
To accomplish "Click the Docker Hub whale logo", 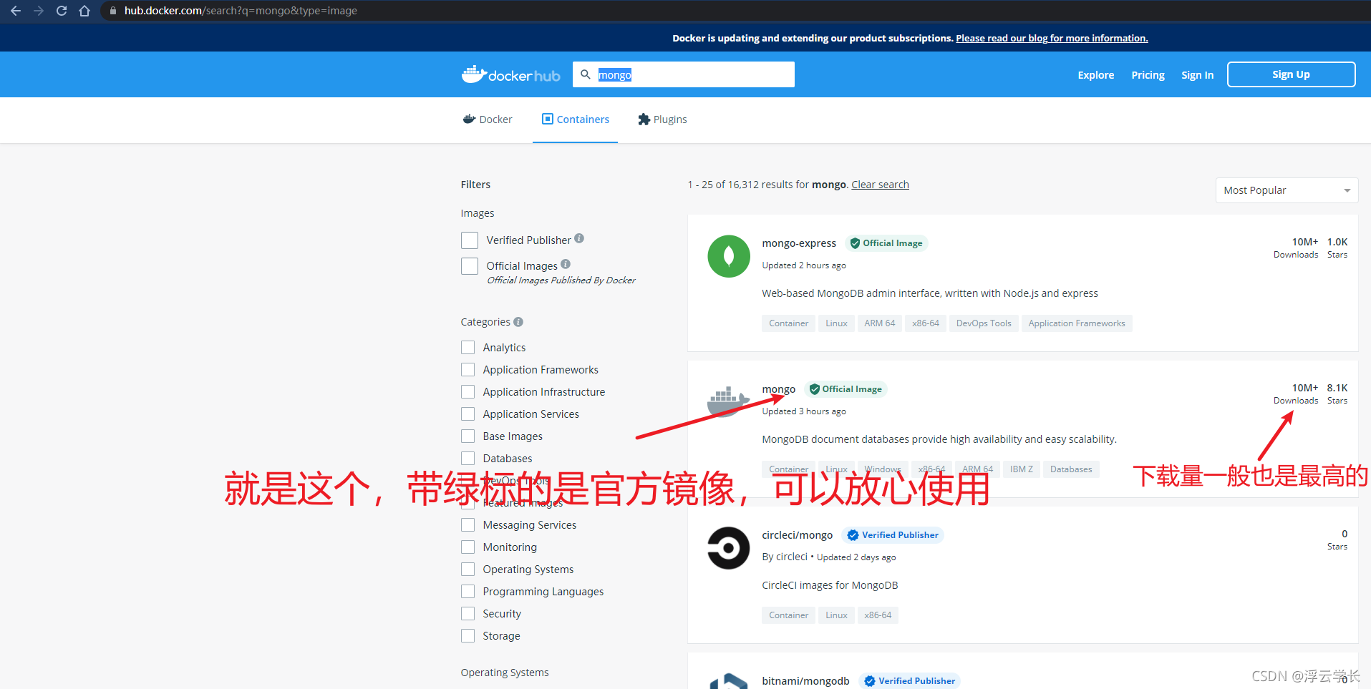I will coord(511,74).
